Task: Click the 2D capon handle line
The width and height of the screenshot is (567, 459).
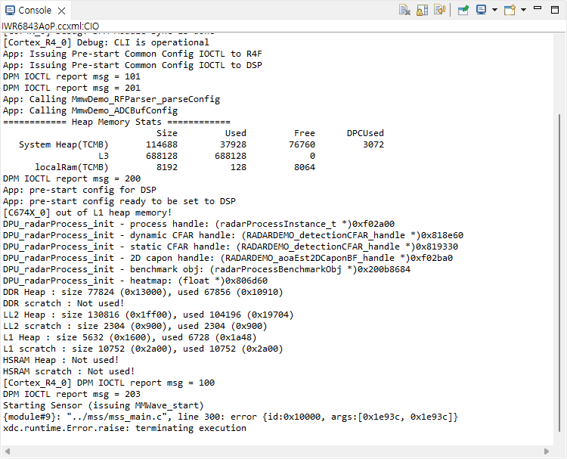Action: point(228,259)
